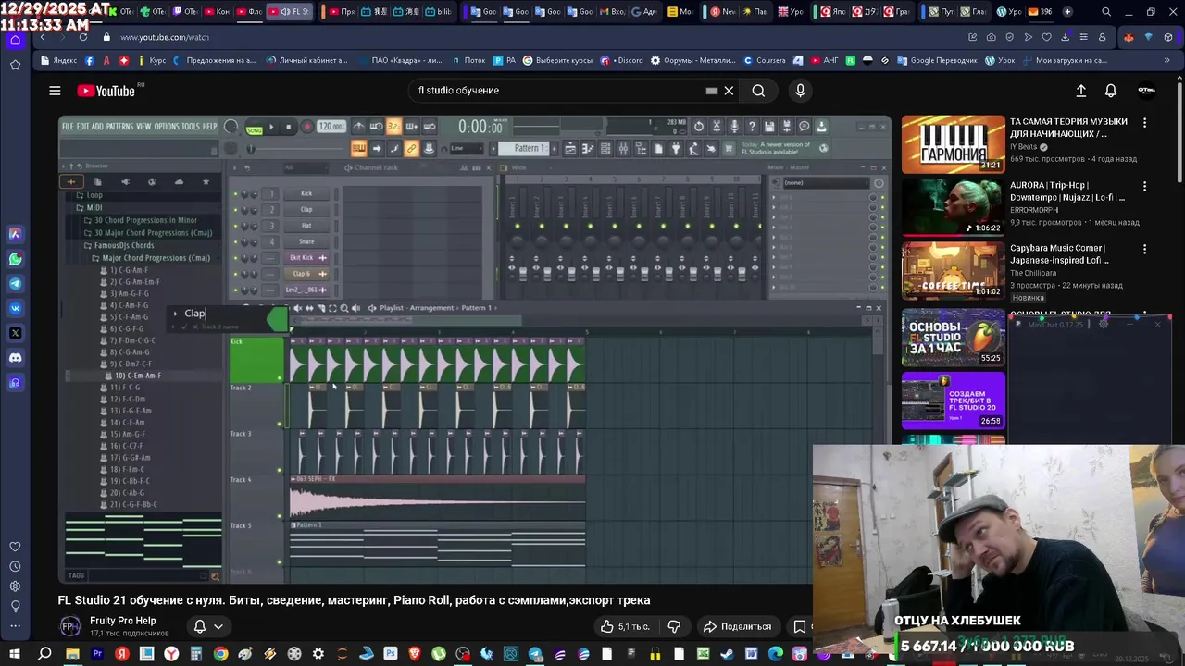Click the YouTube upload video icon
Viewport: 1185px width, 666px height.
[x=1080, y=91]
